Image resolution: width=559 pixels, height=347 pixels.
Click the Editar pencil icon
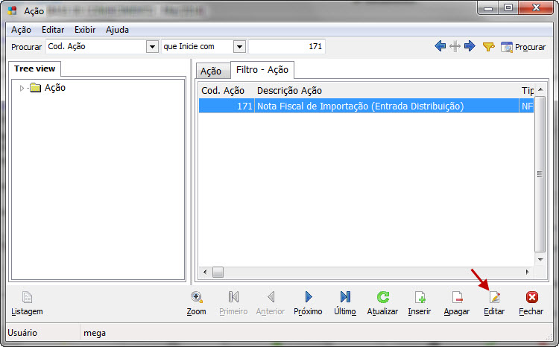pyautogui.click(x=494, y=297)
